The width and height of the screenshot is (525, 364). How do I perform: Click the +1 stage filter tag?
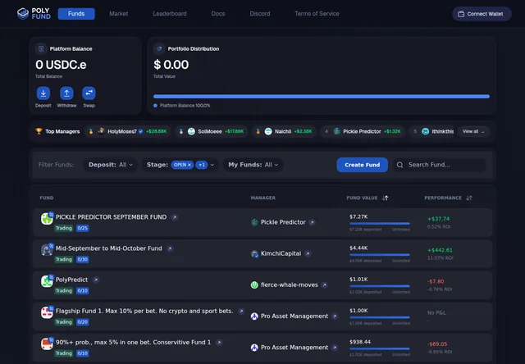click(x=202, y=165)
